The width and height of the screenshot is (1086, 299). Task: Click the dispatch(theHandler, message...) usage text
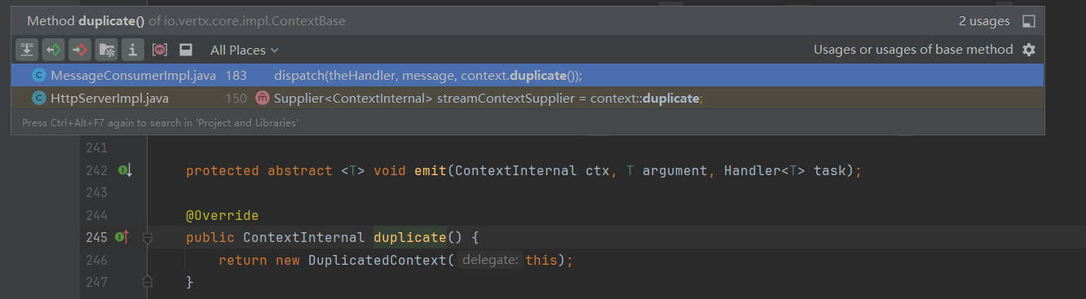[x=428, y=75]
